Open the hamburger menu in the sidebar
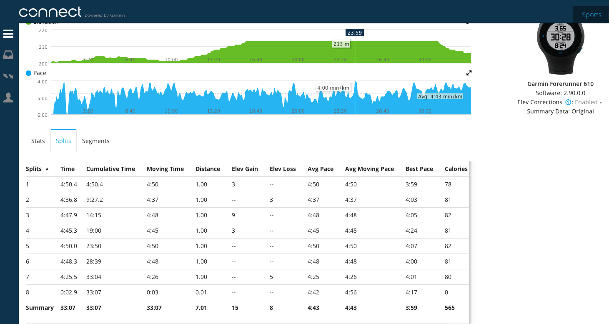Viewport: 609px width, 324px height. tap(8, 34)
